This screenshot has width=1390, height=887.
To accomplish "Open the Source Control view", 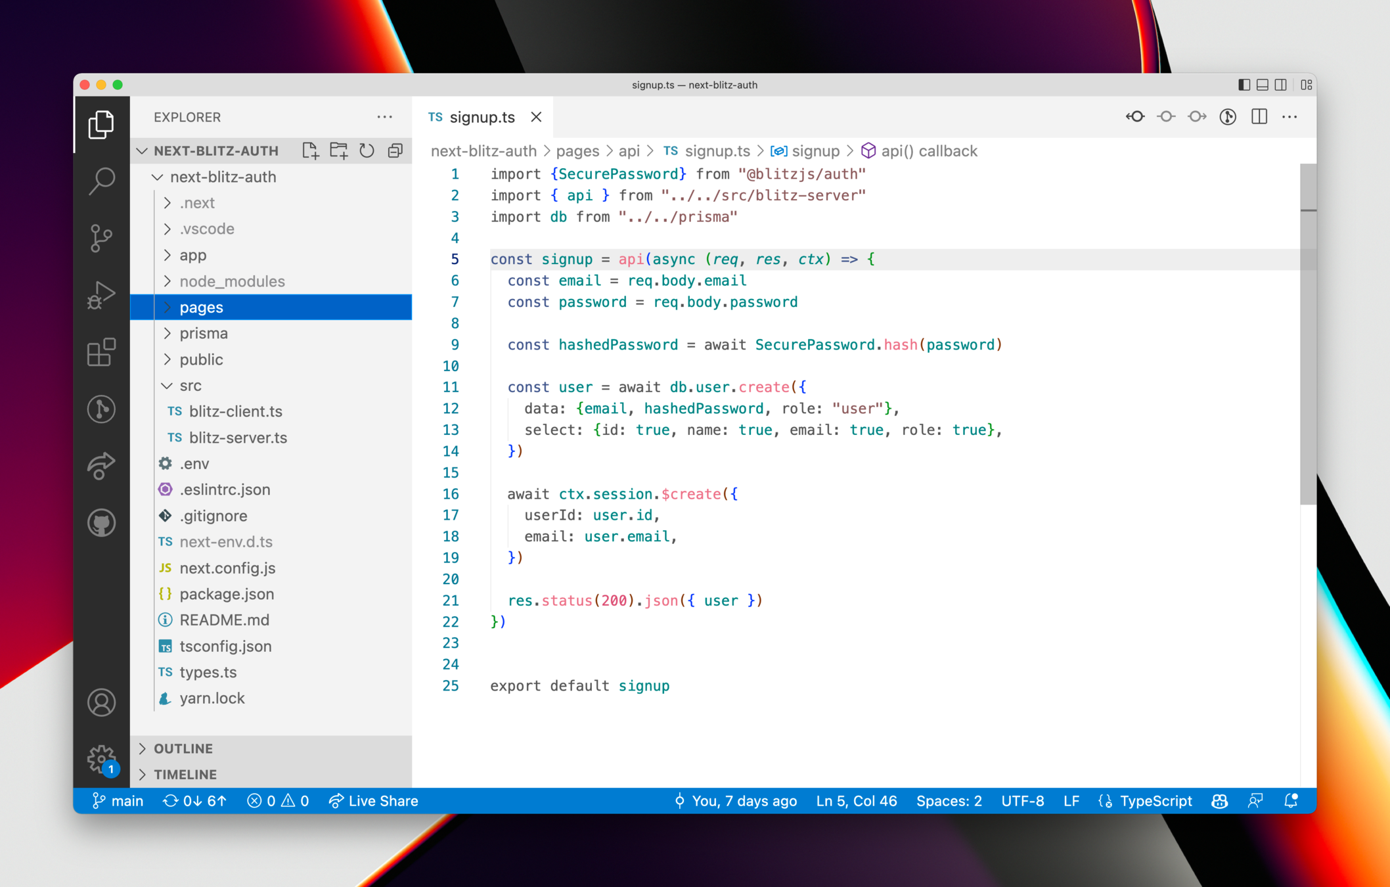I will [x=101, y=238].
